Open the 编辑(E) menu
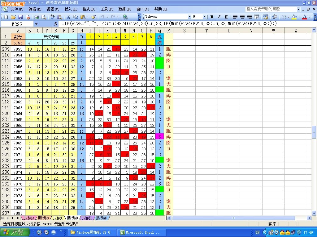 tap(35, 9)
